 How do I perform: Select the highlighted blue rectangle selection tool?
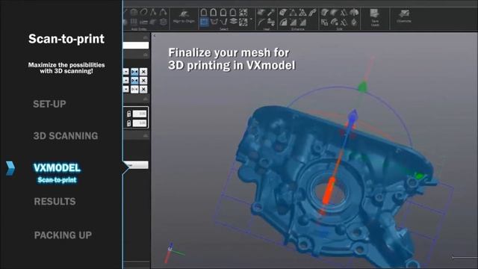pos(204,22)
